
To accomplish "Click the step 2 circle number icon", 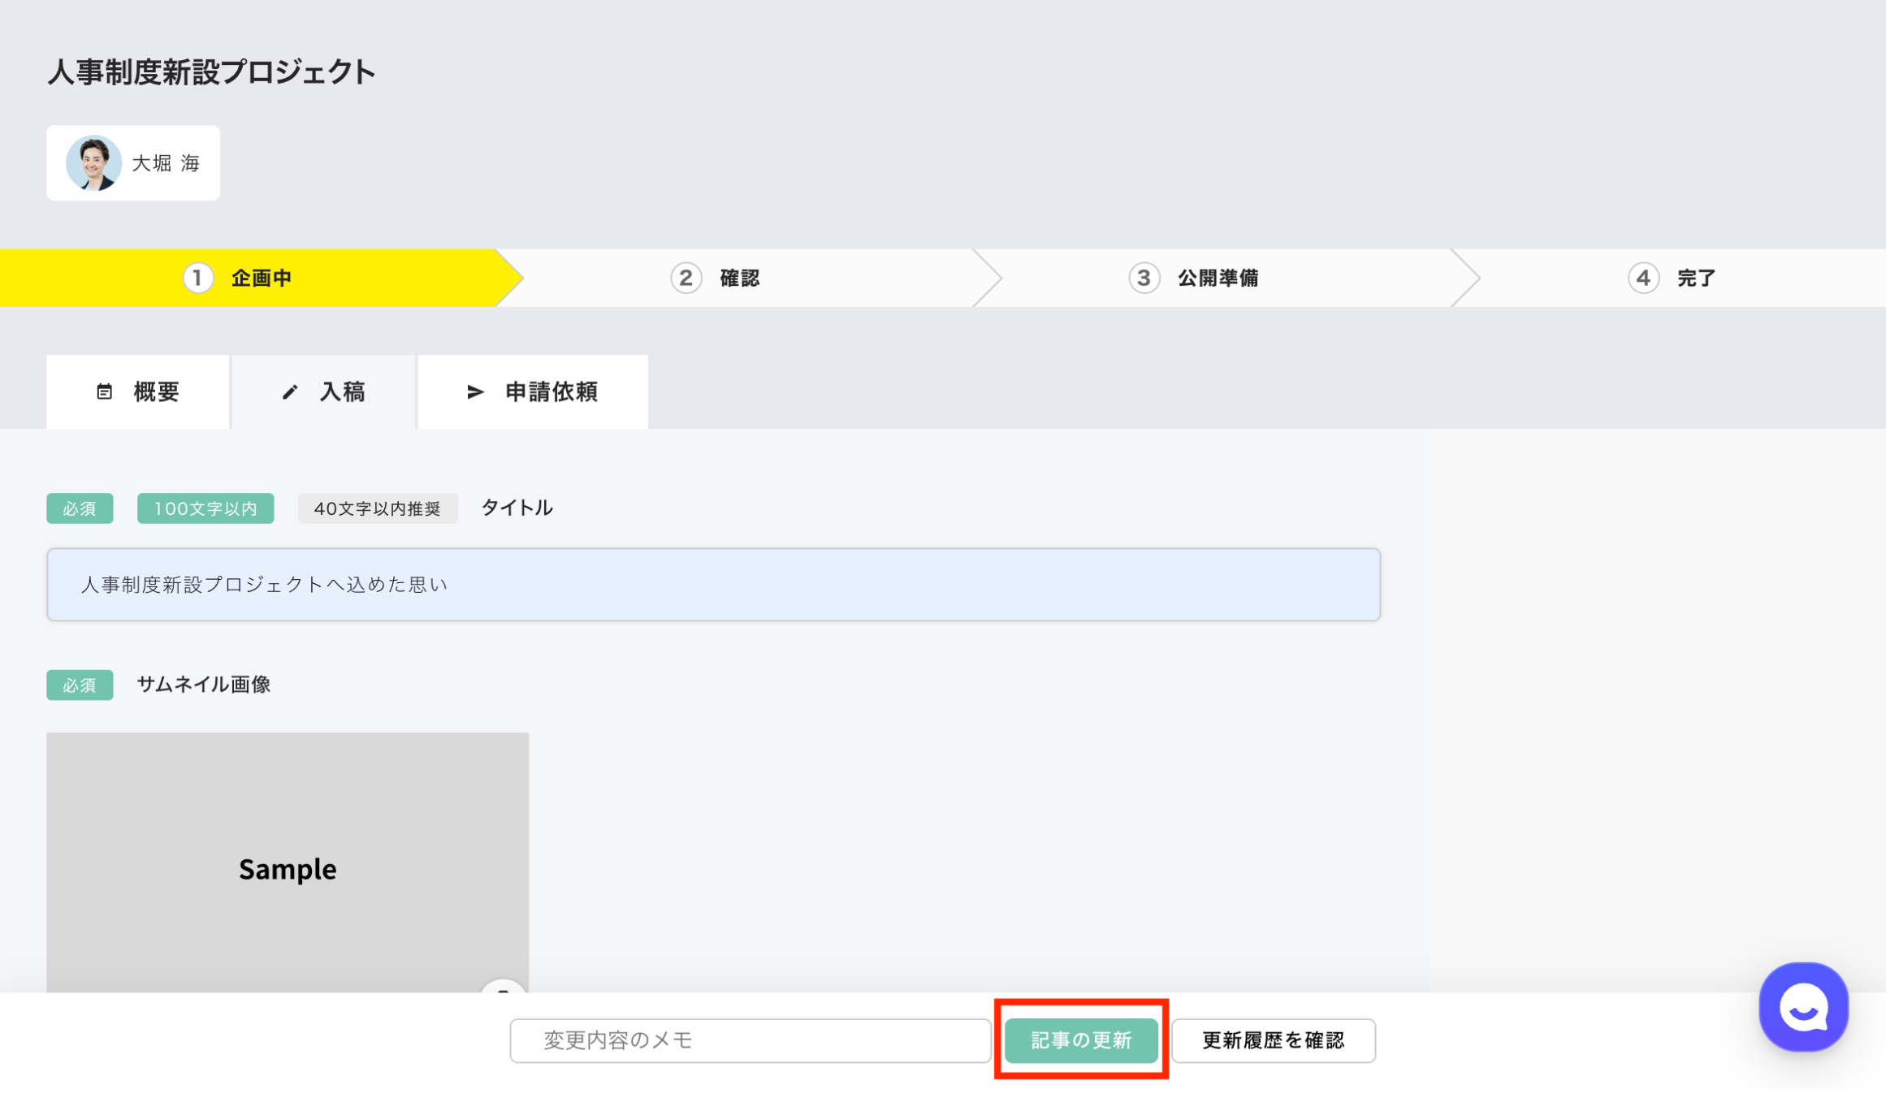I will (686, 279).
